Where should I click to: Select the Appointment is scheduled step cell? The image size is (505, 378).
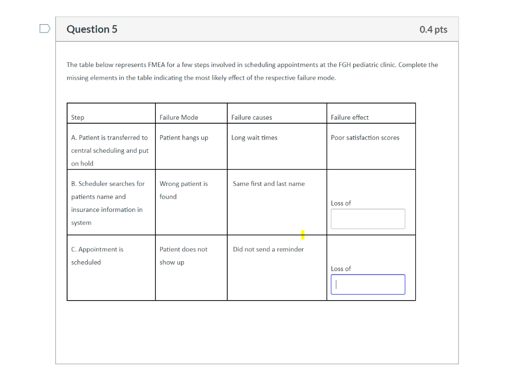97,256
